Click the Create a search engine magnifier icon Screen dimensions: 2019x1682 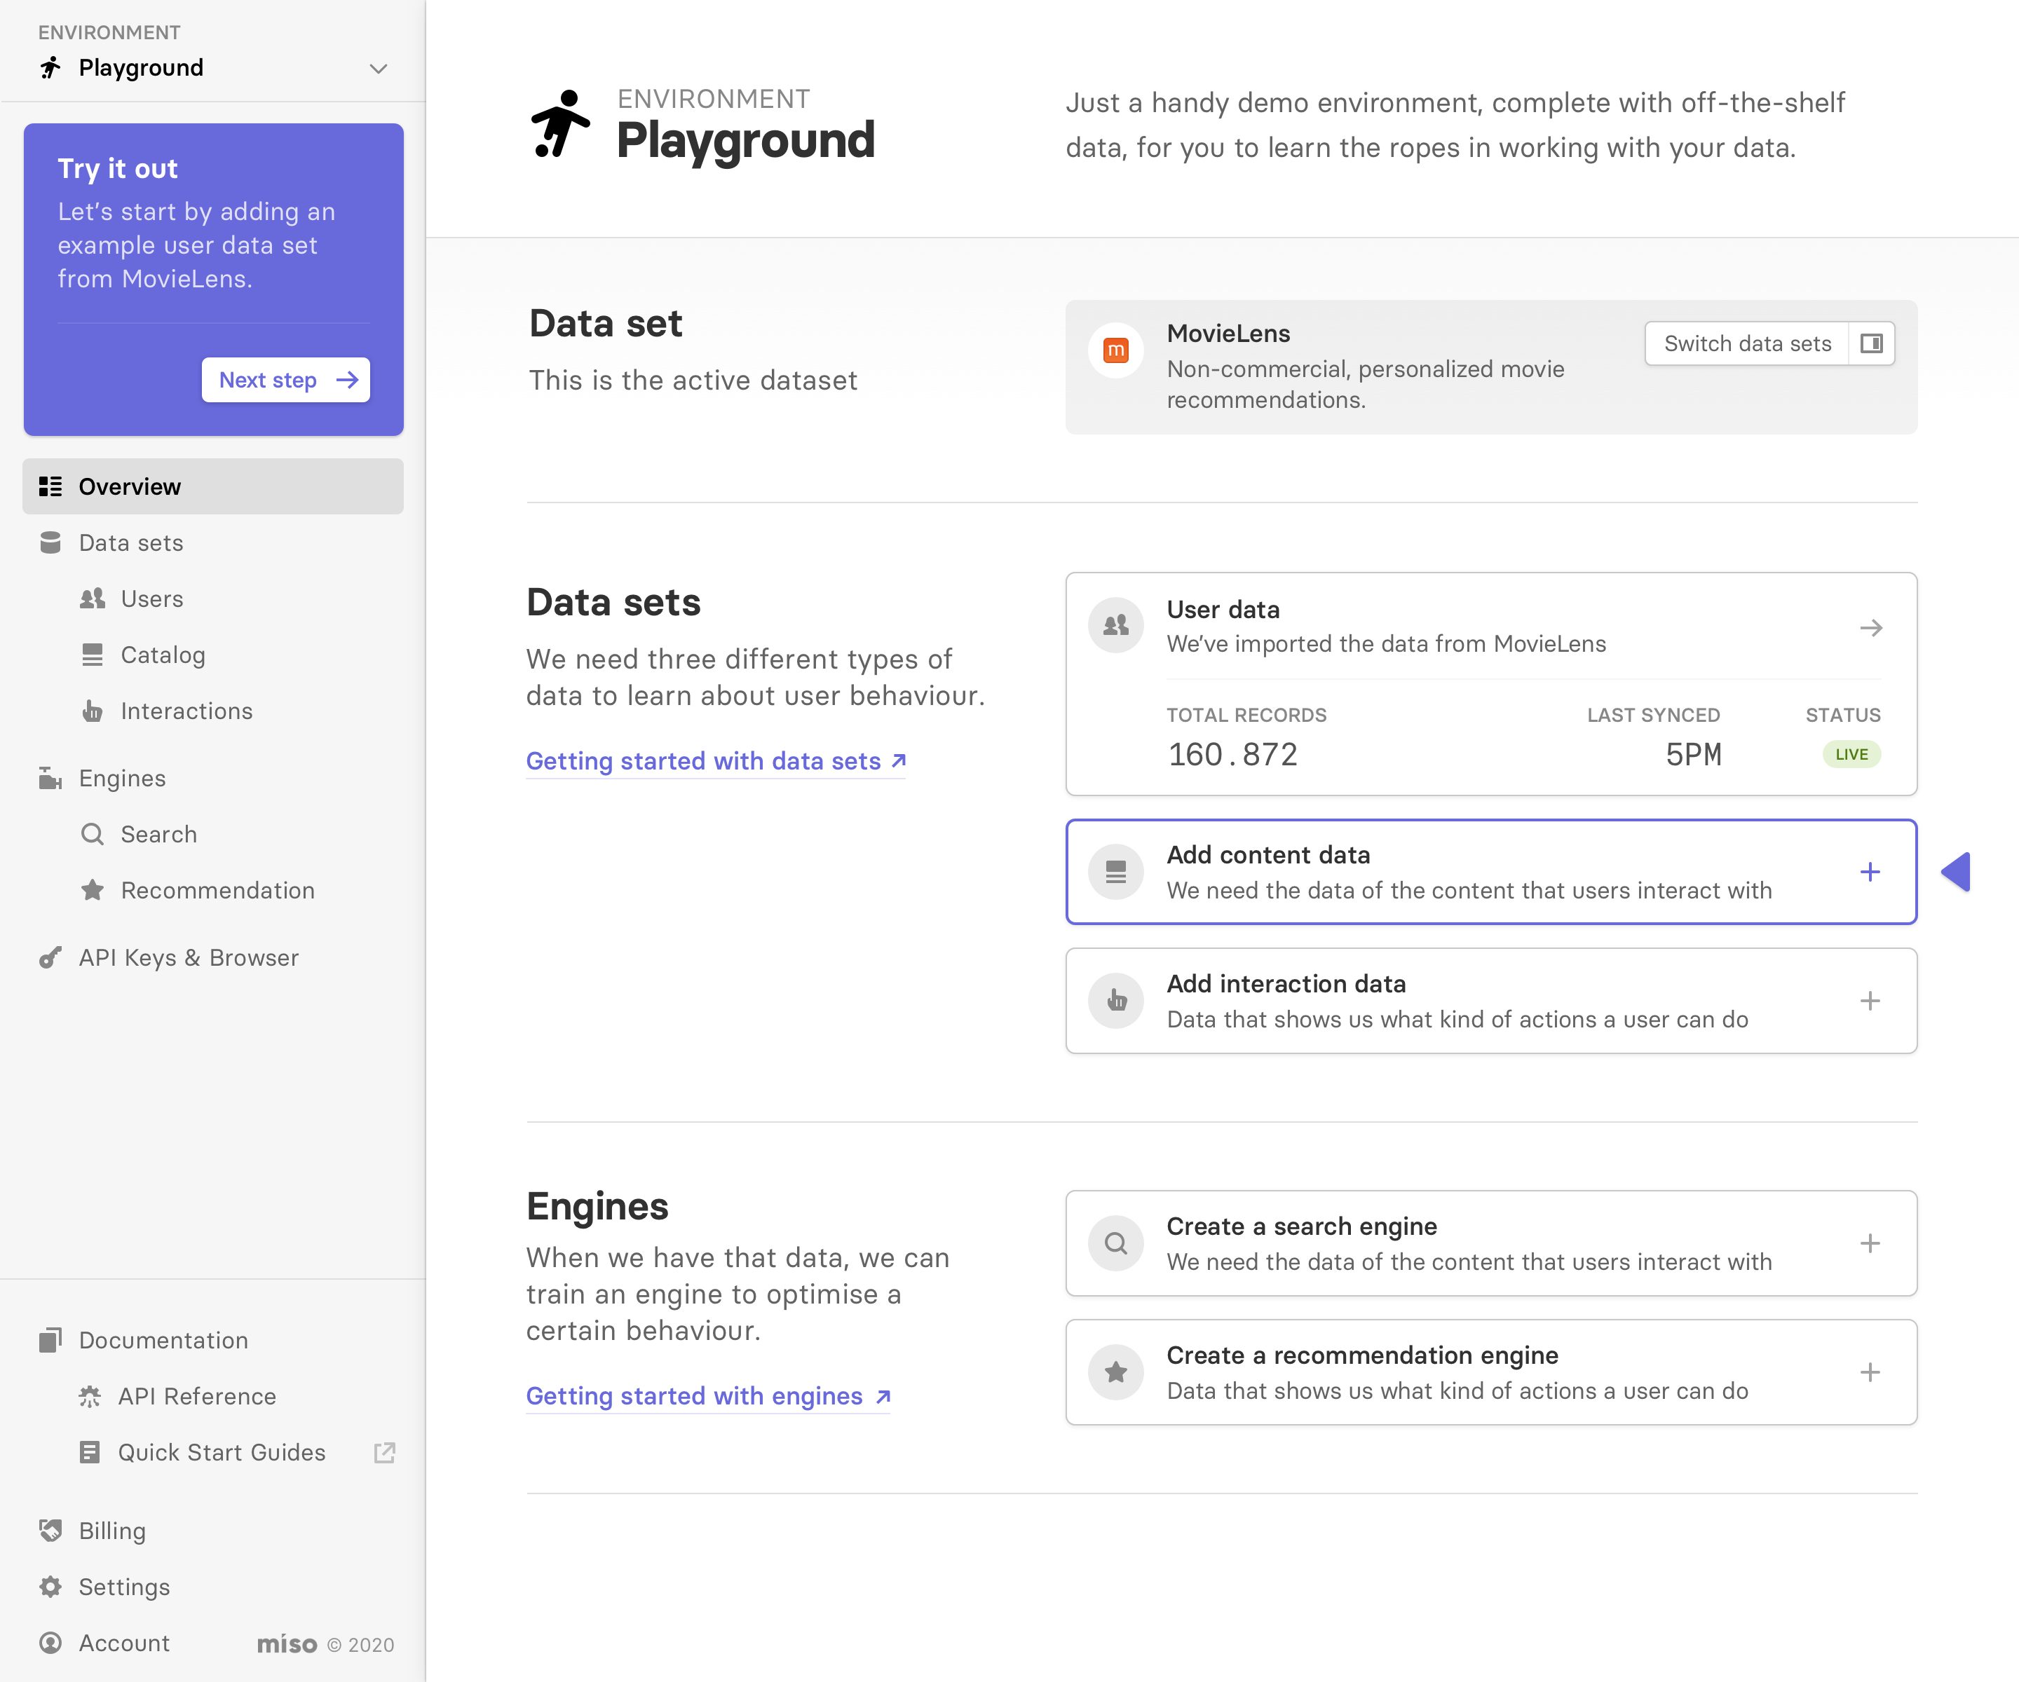pos(1115,1243)
